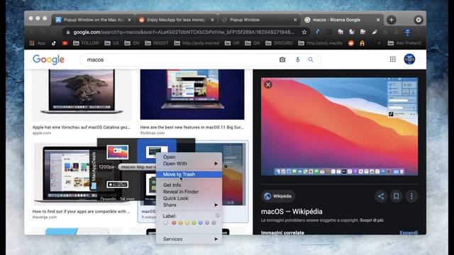Save the image with the bookmark icon
The width and height of the screenshot is (454, 255).
point(396,196)
